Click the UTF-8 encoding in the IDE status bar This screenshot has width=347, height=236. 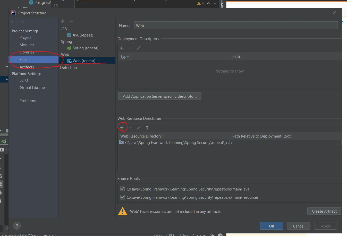point(183,235)
